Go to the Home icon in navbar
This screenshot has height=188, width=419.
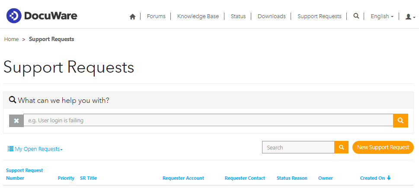133,16
